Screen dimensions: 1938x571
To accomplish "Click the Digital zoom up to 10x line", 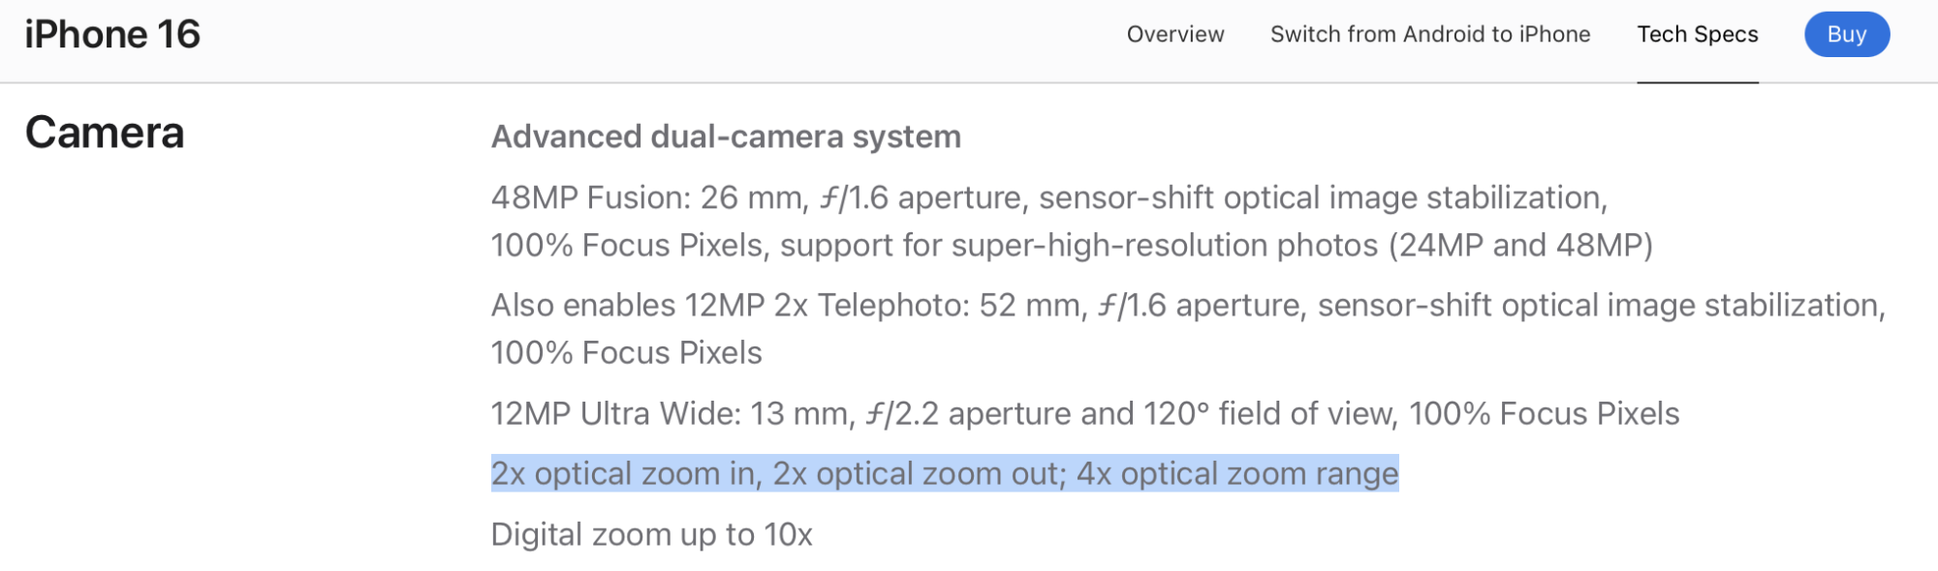I will pos(651,535).
